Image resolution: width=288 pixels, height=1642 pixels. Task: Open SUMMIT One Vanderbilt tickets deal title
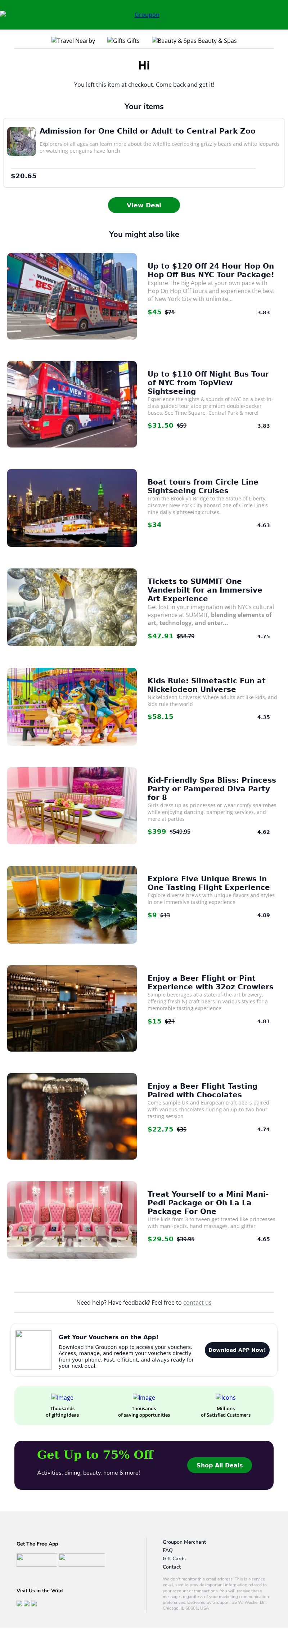[x=203, y=590]
